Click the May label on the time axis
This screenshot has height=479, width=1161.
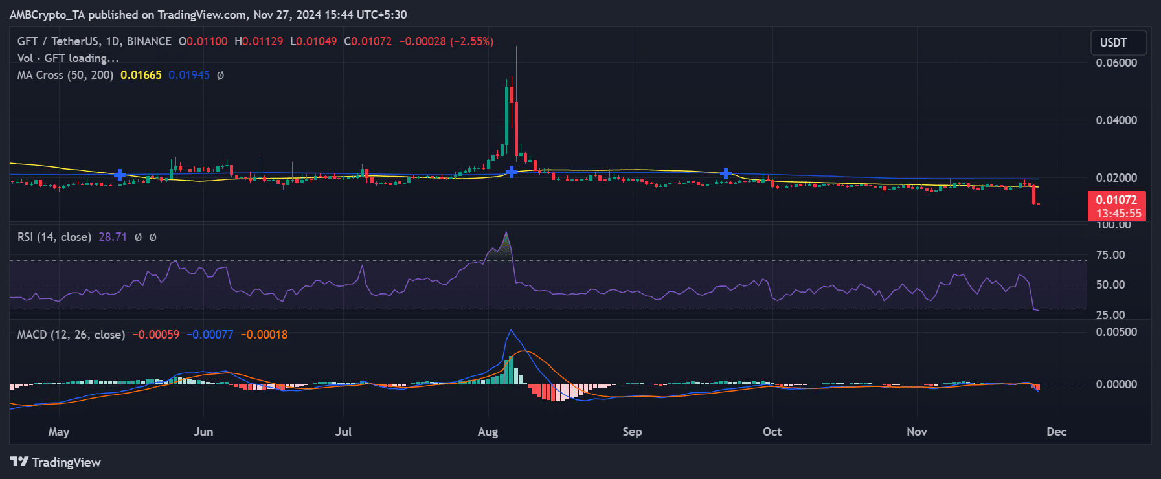click(x=59, y=432)
